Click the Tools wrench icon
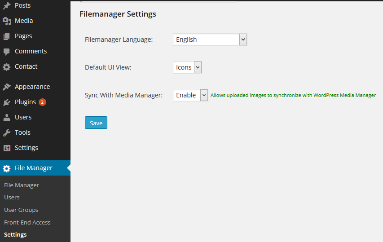This screenshot has height=242, width=383. (7, 132)
